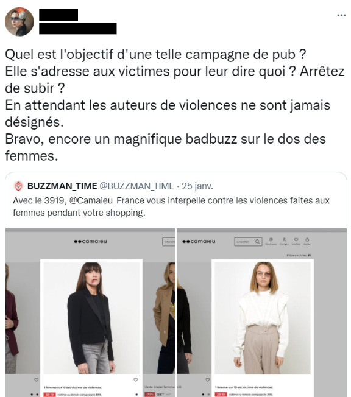
Task: Open the tweet author's profile avatar
Action: [19, 22]
